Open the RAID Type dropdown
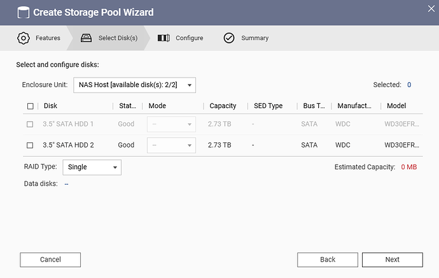This screenshot has width=439, height=278. pyautogui.click(x=92, y=167)
